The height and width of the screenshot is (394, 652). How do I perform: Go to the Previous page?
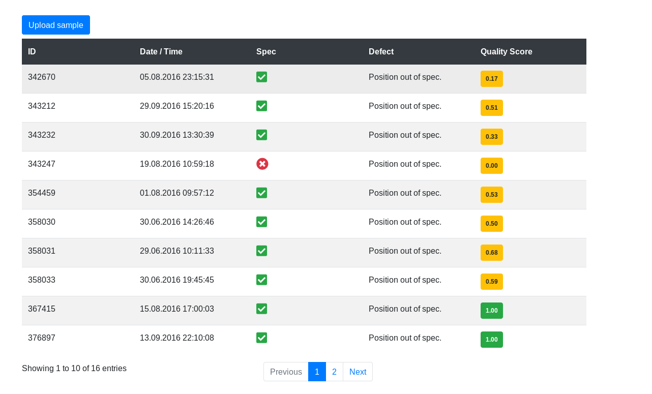286,372
